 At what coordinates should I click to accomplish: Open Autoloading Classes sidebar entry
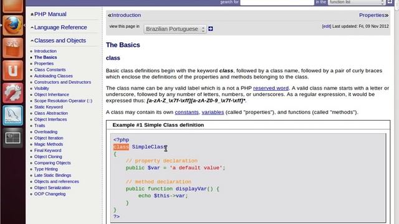pos(54,76)
